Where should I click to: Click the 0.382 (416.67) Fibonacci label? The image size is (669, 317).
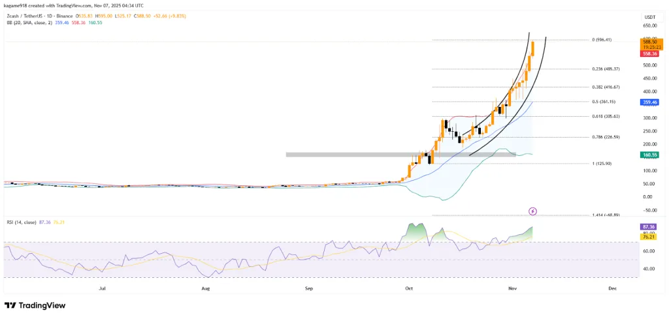(606, 87)
